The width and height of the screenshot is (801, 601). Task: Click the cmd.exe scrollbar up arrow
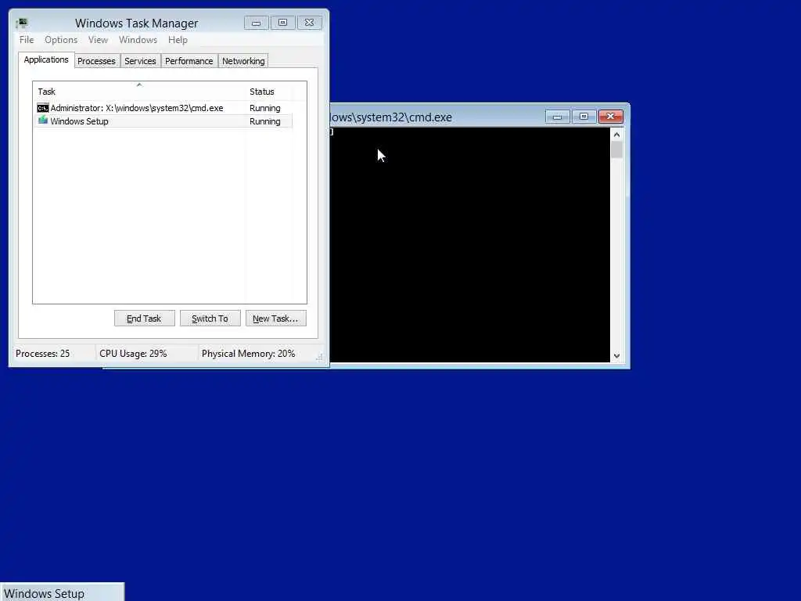point(616,135)
